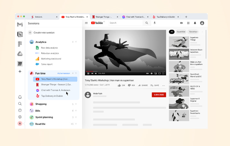This screenshot has height=146, width=230.
Task: Share the video
Action: click(143, 85)
